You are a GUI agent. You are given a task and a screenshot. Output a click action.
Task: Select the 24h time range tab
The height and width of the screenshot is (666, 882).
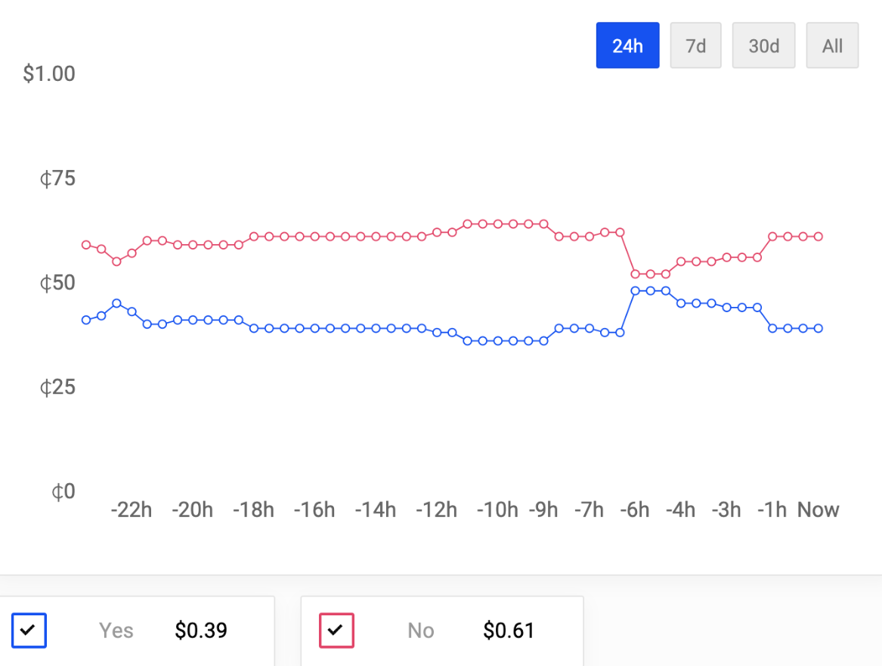click(627, 45)
